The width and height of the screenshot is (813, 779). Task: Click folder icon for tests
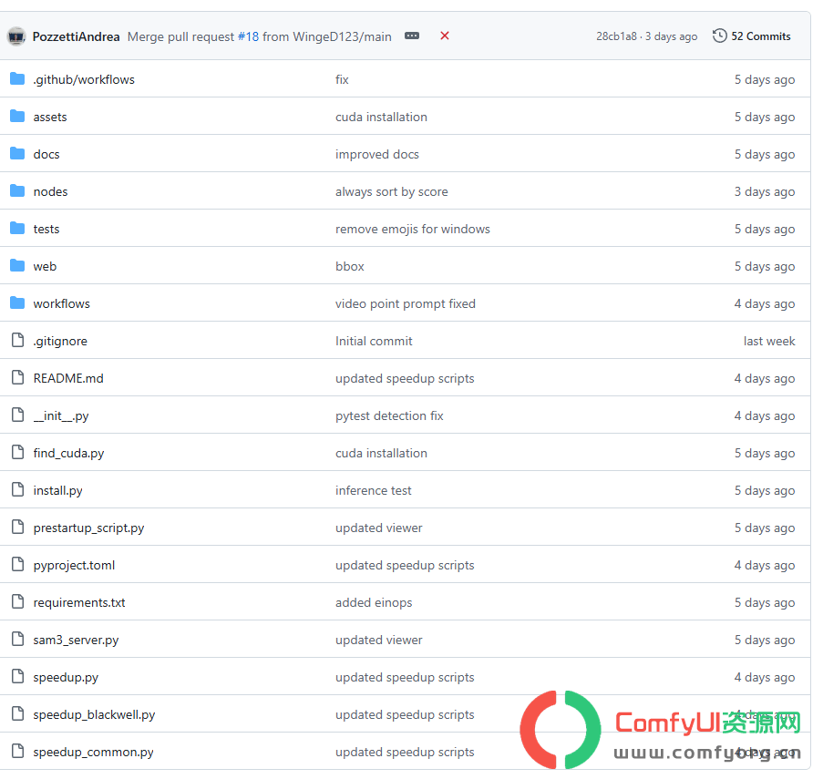17,228
